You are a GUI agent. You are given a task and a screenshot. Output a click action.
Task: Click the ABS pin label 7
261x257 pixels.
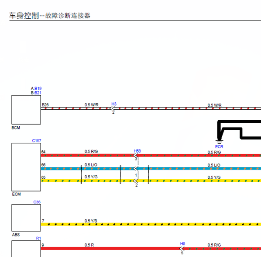click(43, 221)
